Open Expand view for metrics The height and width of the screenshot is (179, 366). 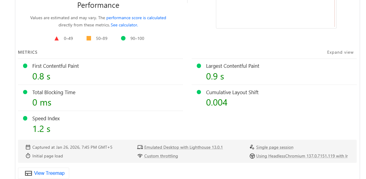click(340, 52)
